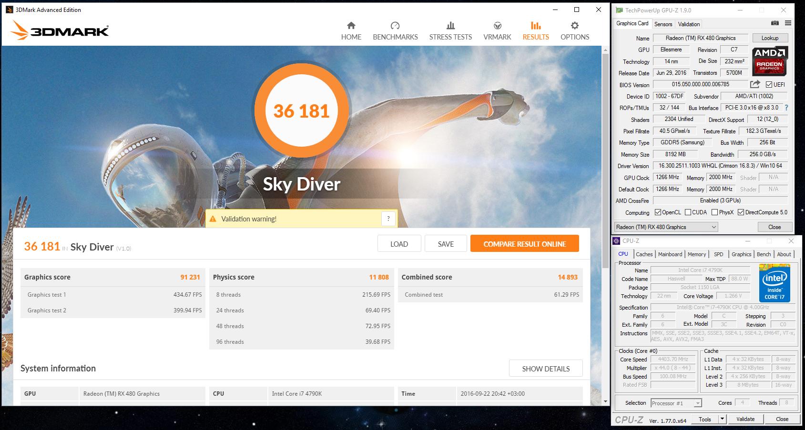805x430 pixels.
Task: Click the SAVE button in 3DMark
Action: (446, 244)
